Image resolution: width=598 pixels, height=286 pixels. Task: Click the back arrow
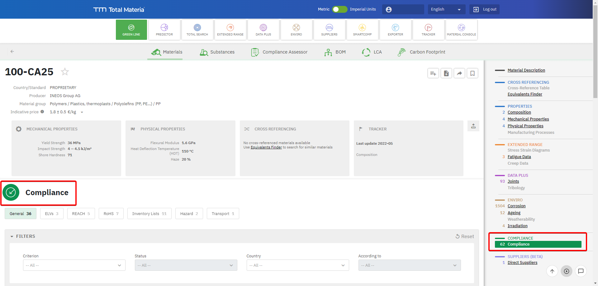coord(12,52)
